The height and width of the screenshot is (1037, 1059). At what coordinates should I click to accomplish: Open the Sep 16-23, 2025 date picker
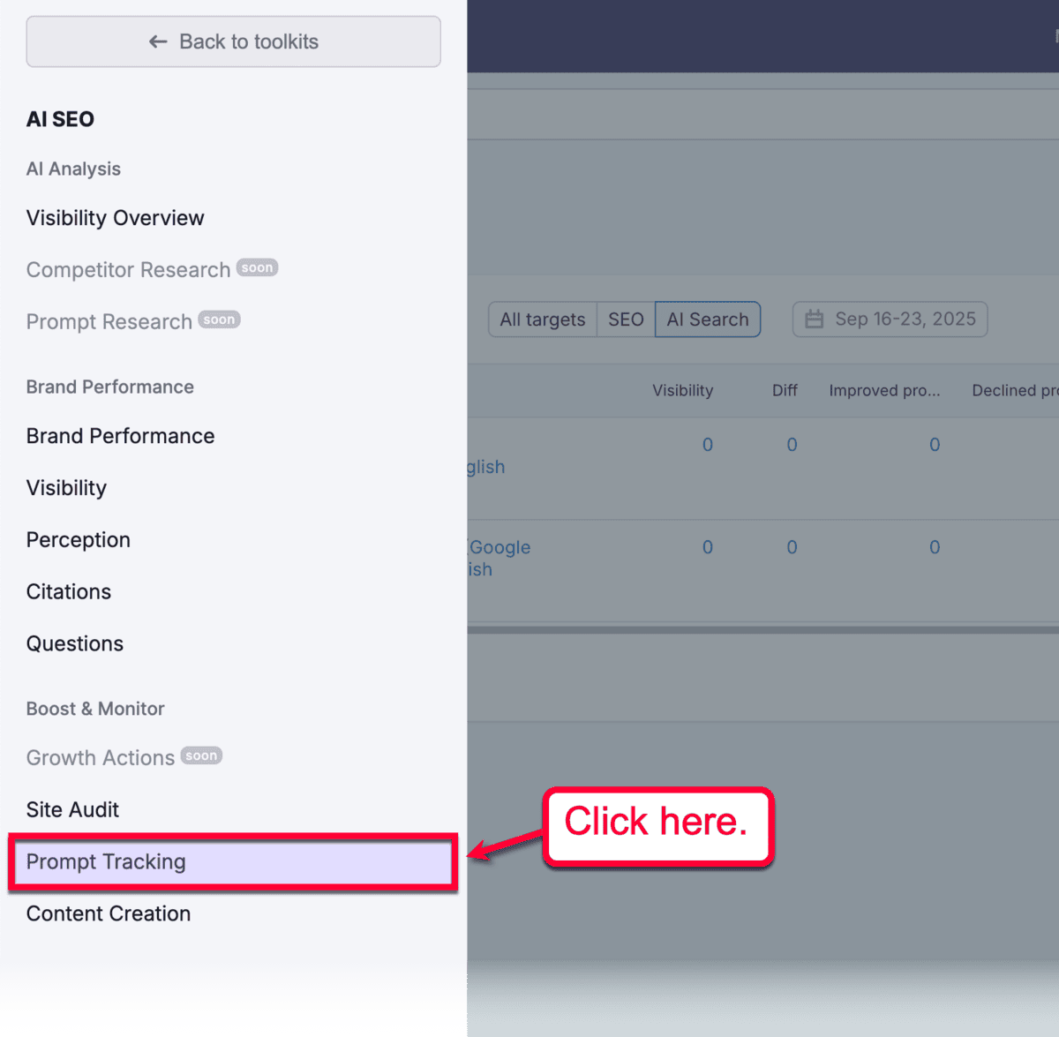point(905,319)
